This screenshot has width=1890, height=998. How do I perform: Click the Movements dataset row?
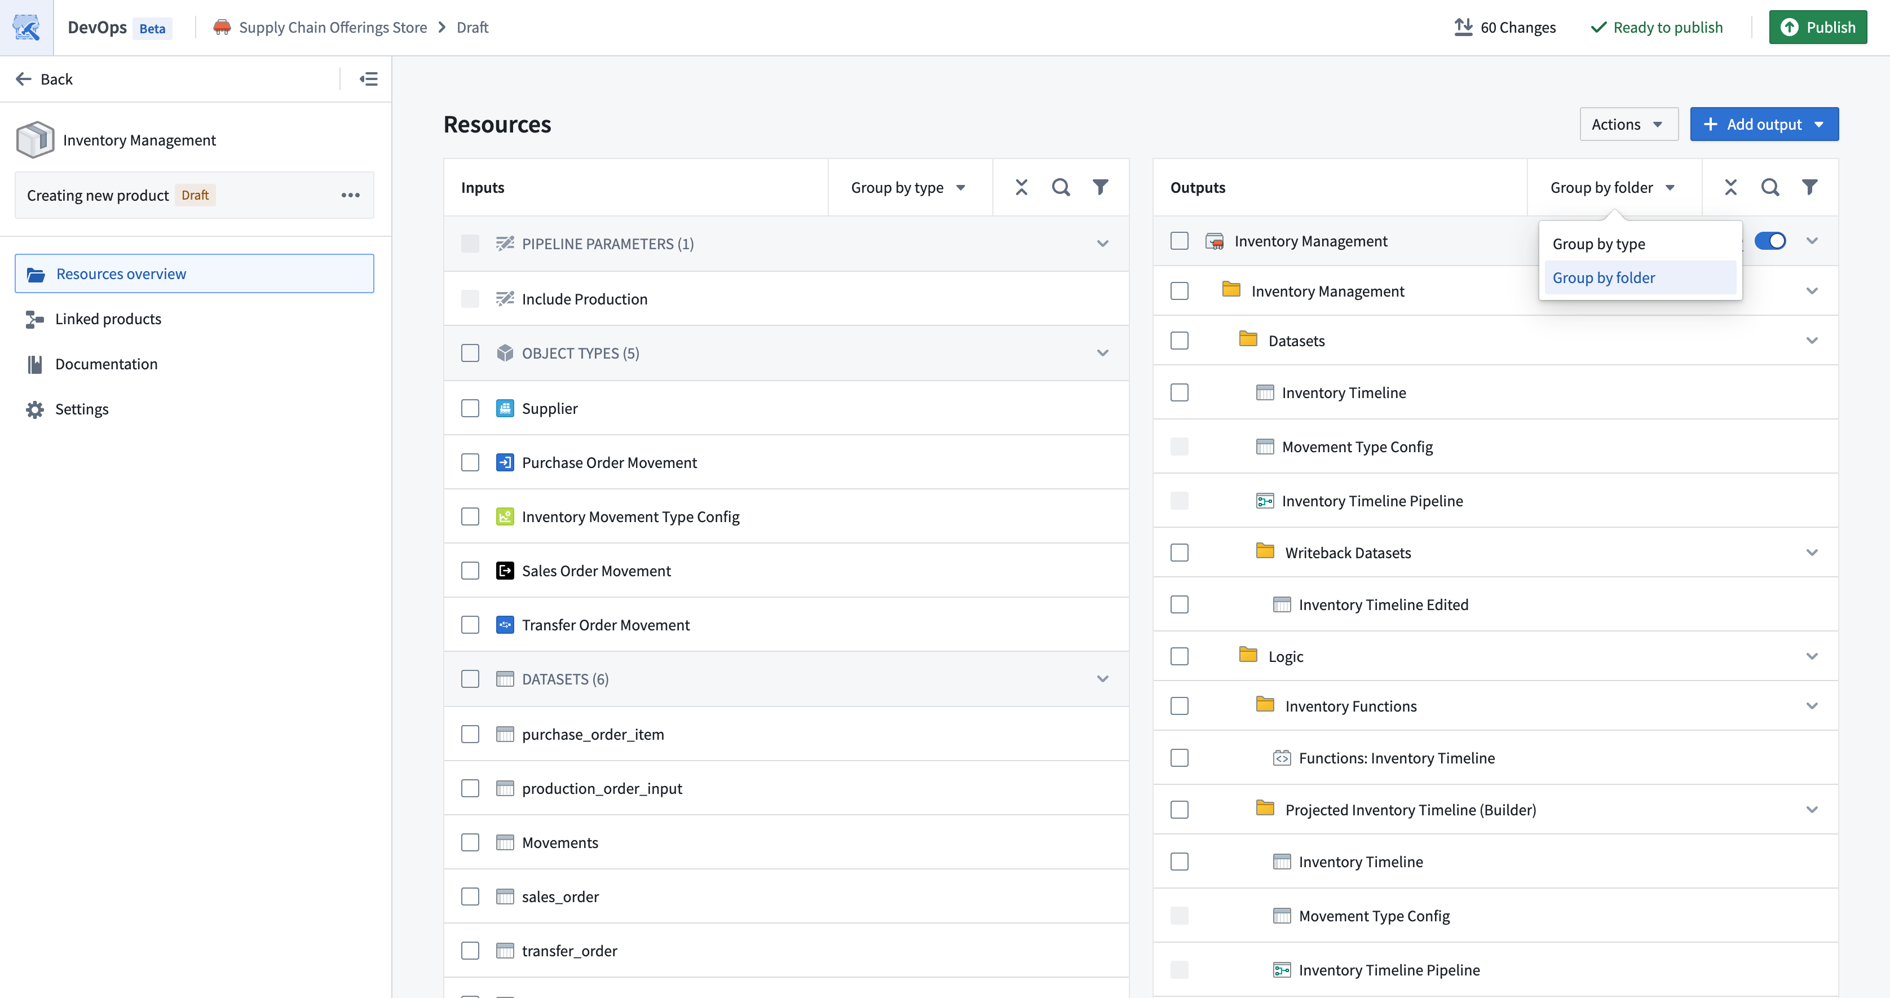(786, 842)
